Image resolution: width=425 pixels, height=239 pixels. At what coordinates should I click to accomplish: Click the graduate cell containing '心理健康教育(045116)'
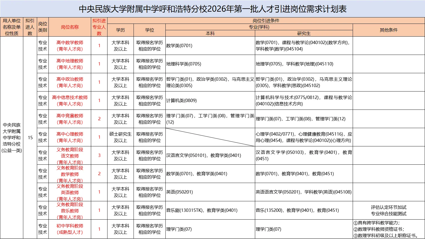pos(304,137)
